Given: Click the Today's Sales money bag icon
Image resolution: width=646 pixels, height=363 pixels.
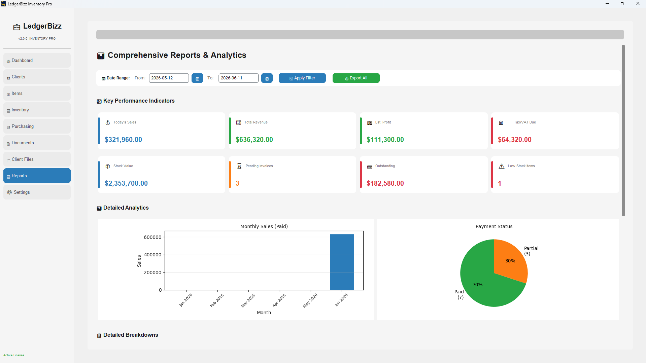Looking at the screenshot, I should (108, 123).
